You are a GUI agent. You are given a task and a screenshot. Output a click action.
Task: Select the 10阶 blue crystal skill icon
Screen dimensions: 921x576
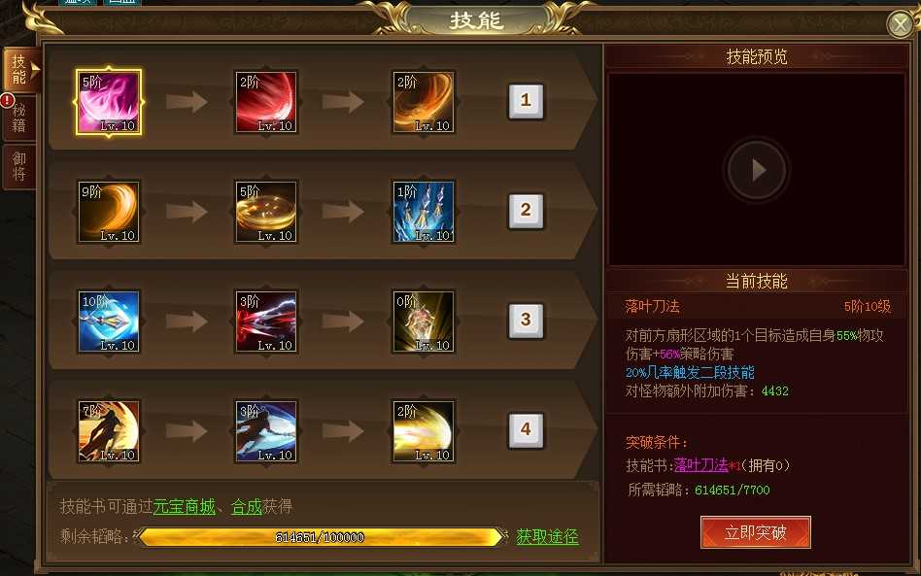(109, 322)
